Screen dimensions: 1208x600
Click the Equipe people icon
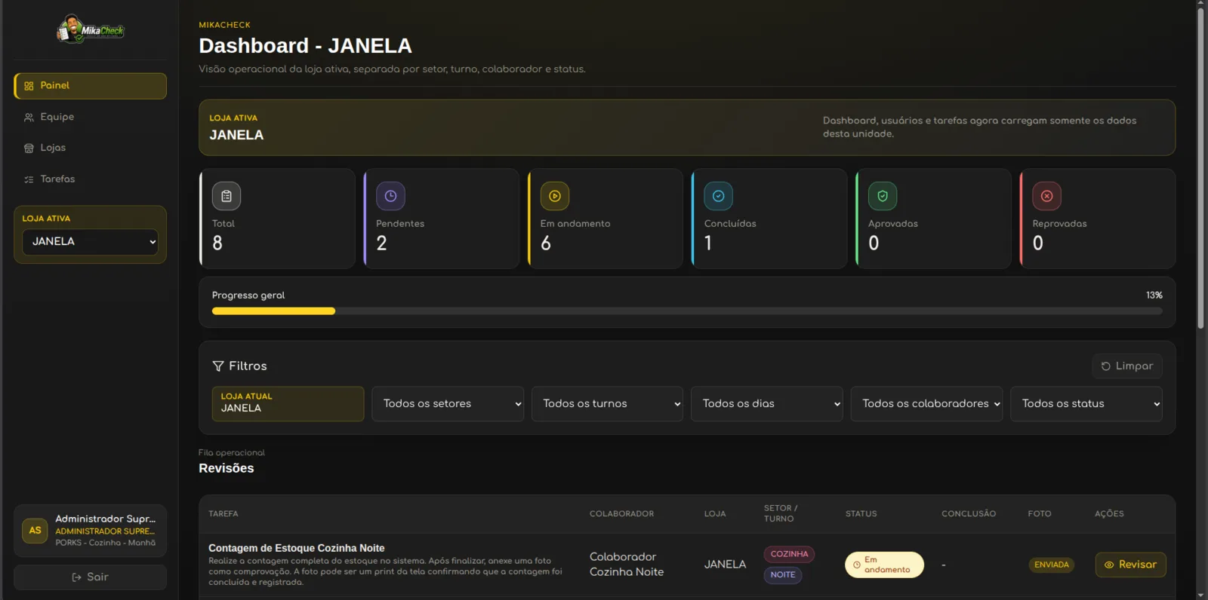pos(29,117)
